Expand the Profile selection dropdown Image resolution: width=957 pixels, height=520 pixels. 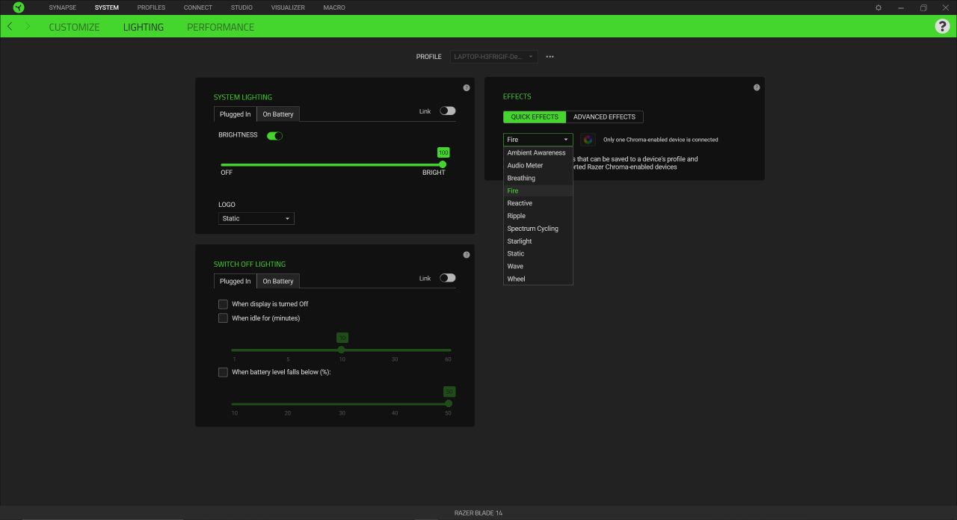(493, 57)
